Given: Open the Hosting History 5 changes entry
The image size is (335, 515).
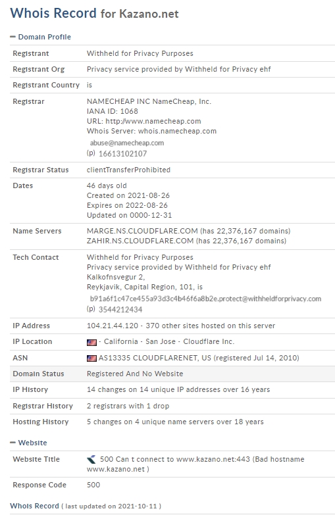Looking at the screenshot, I should point(175,422).
